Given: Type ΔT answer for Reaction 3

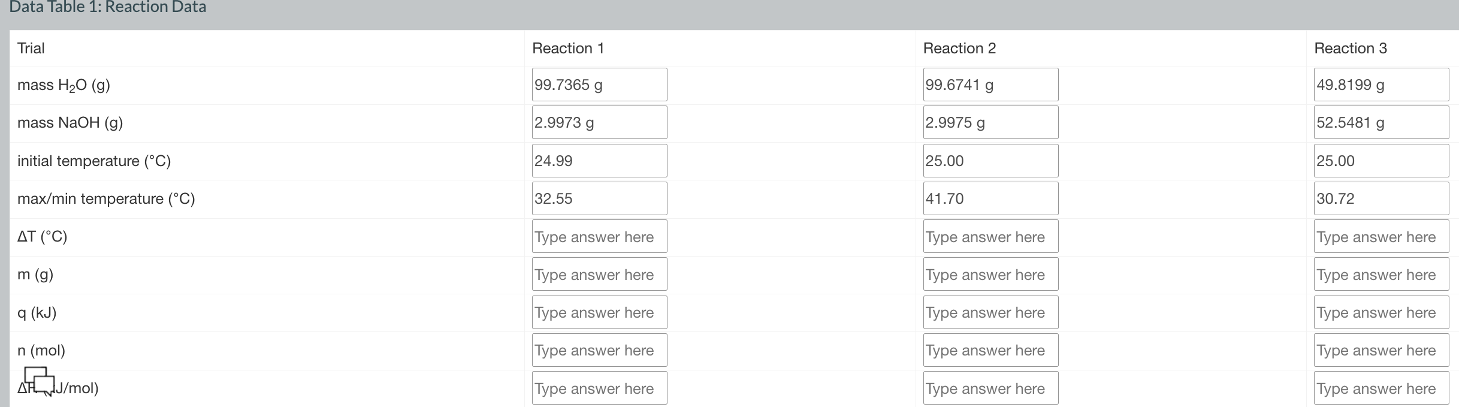Looking at the screenshot, I should (x=1381, y=236).
